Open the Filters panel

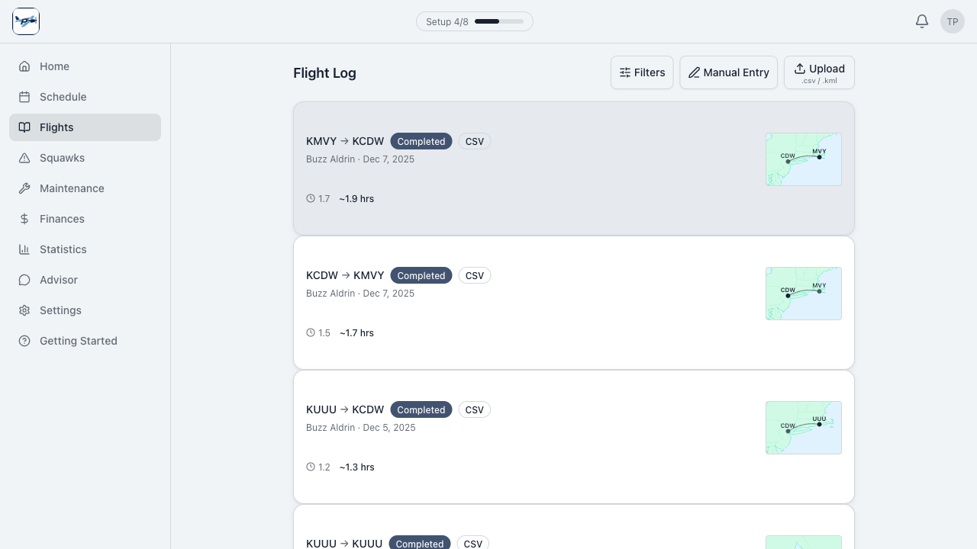(642, 72)
